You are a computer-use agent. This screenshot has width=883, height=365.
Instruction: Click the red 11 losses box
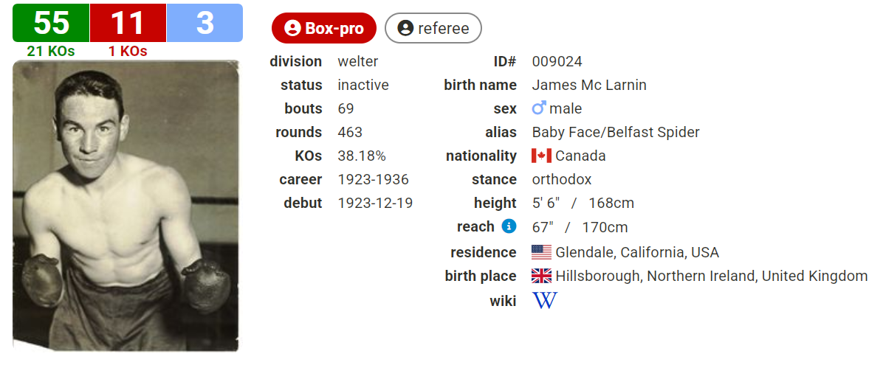128,23
